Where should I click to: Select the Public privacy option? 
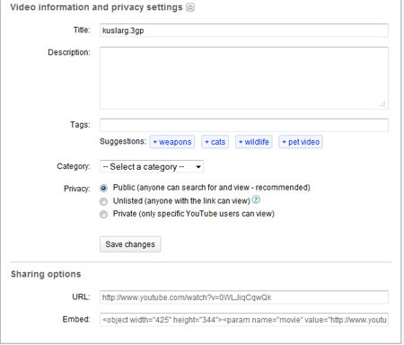tap(103, 188)
